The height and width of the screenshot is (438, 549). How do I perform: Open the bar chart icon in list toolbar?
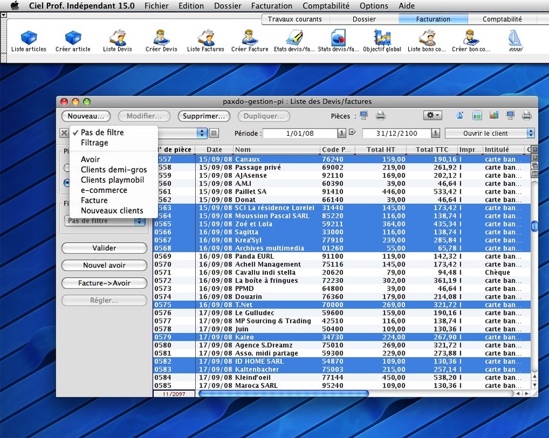click(493, 115)
